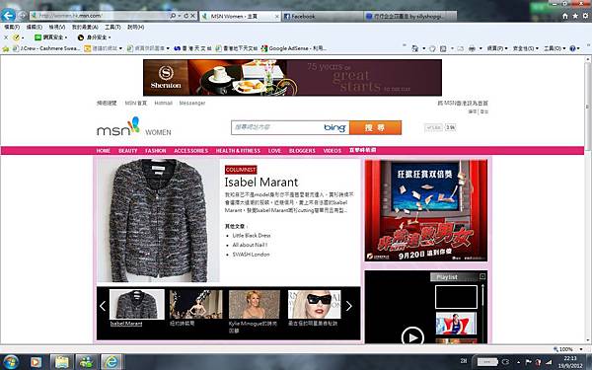Click the orange 搜尋 search button
This screenshot has height=370, width=592.
tap(375, 127)
